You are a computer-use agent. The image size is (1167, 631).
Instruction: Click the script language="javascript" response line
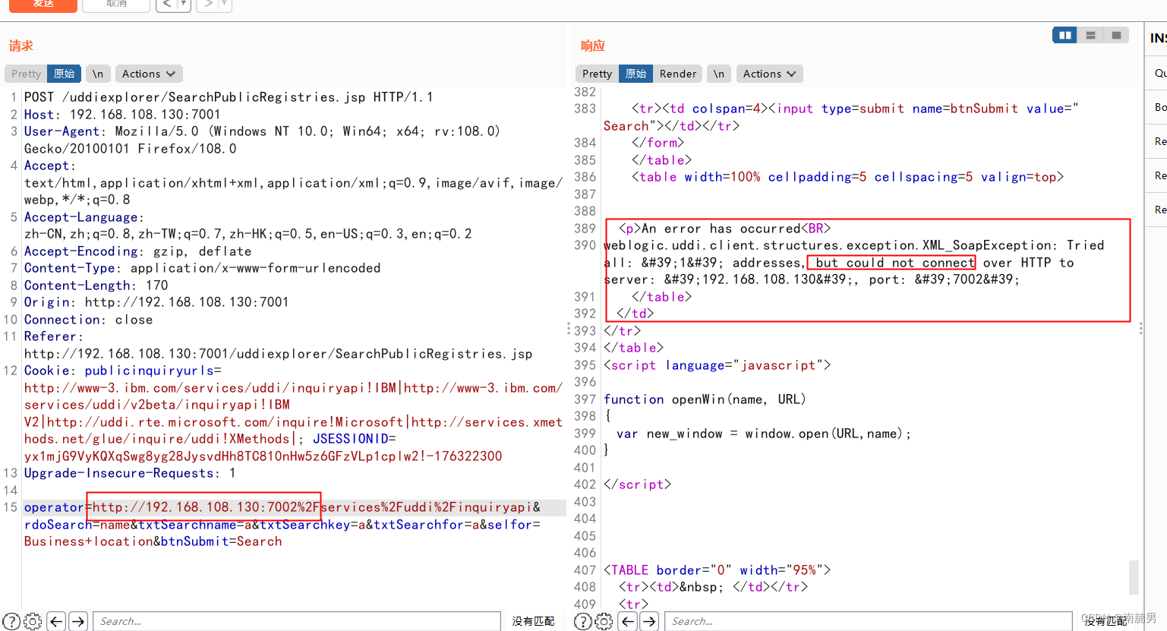717,365
